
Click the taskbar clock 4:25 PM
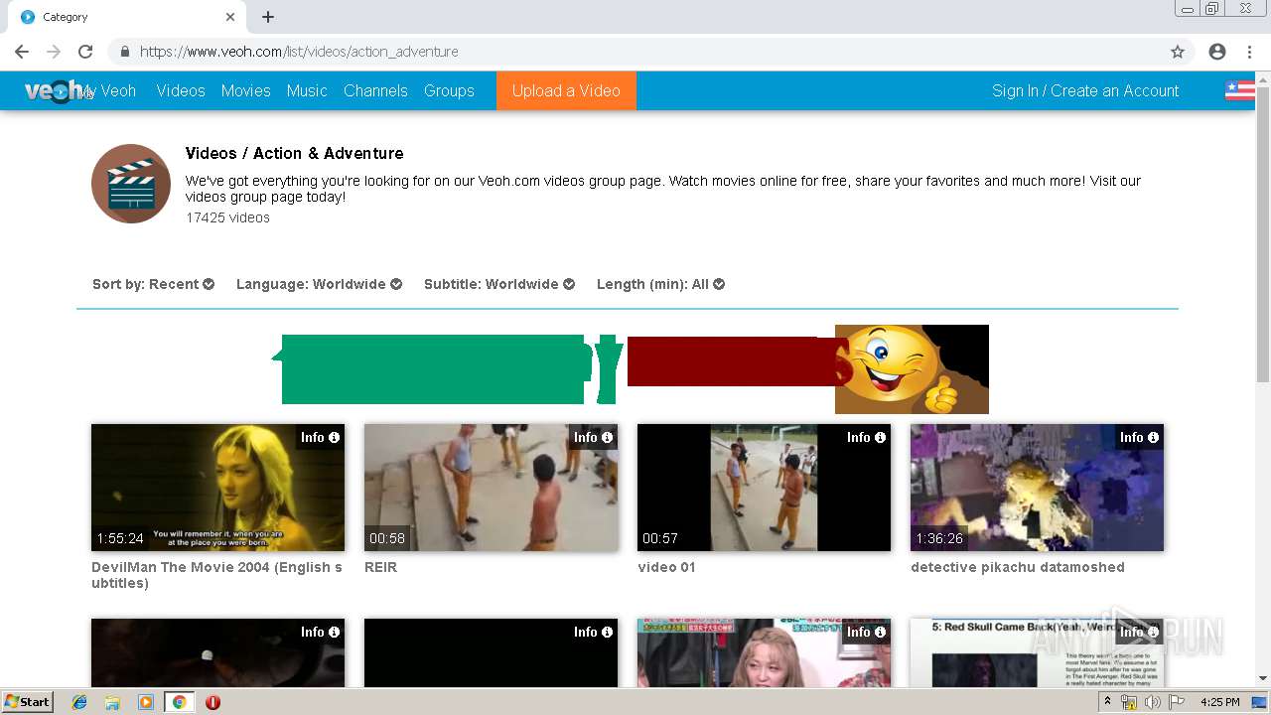pos(1219,702)
